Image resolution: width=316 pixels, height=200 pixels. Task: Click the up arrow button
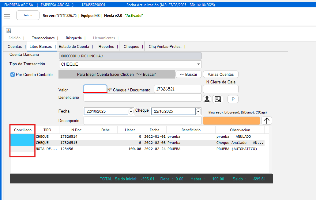(x=267, y=121)
